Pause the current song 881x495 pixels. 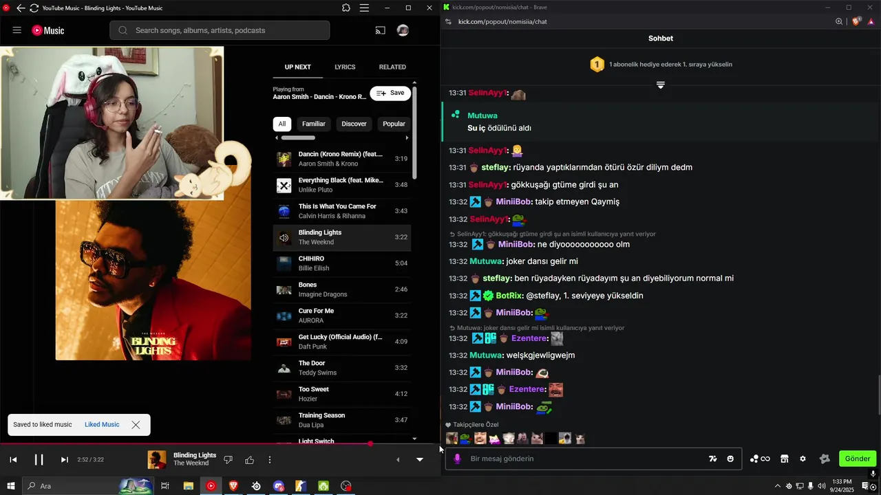(x=39, y=459)
